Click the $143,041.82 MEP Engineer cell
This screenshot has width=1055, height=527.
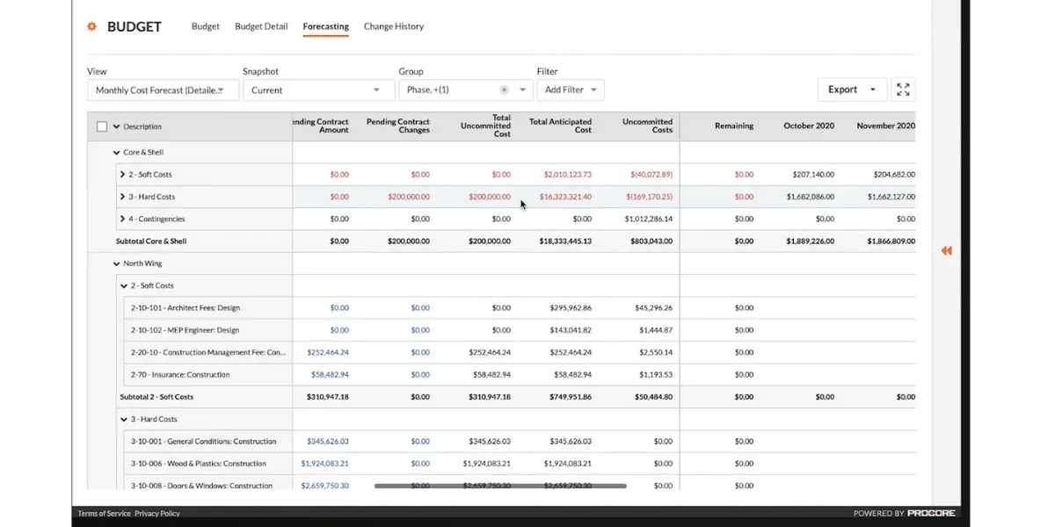pos(571,330)
